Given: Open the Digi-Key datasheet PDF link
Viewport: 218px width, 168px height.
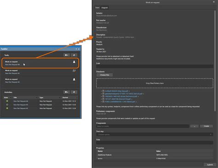Looking at the screenshot, I should tap(116, 91).
